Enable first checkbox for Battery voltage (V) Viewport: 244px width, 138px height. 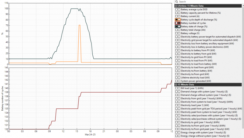pos(177,34)
